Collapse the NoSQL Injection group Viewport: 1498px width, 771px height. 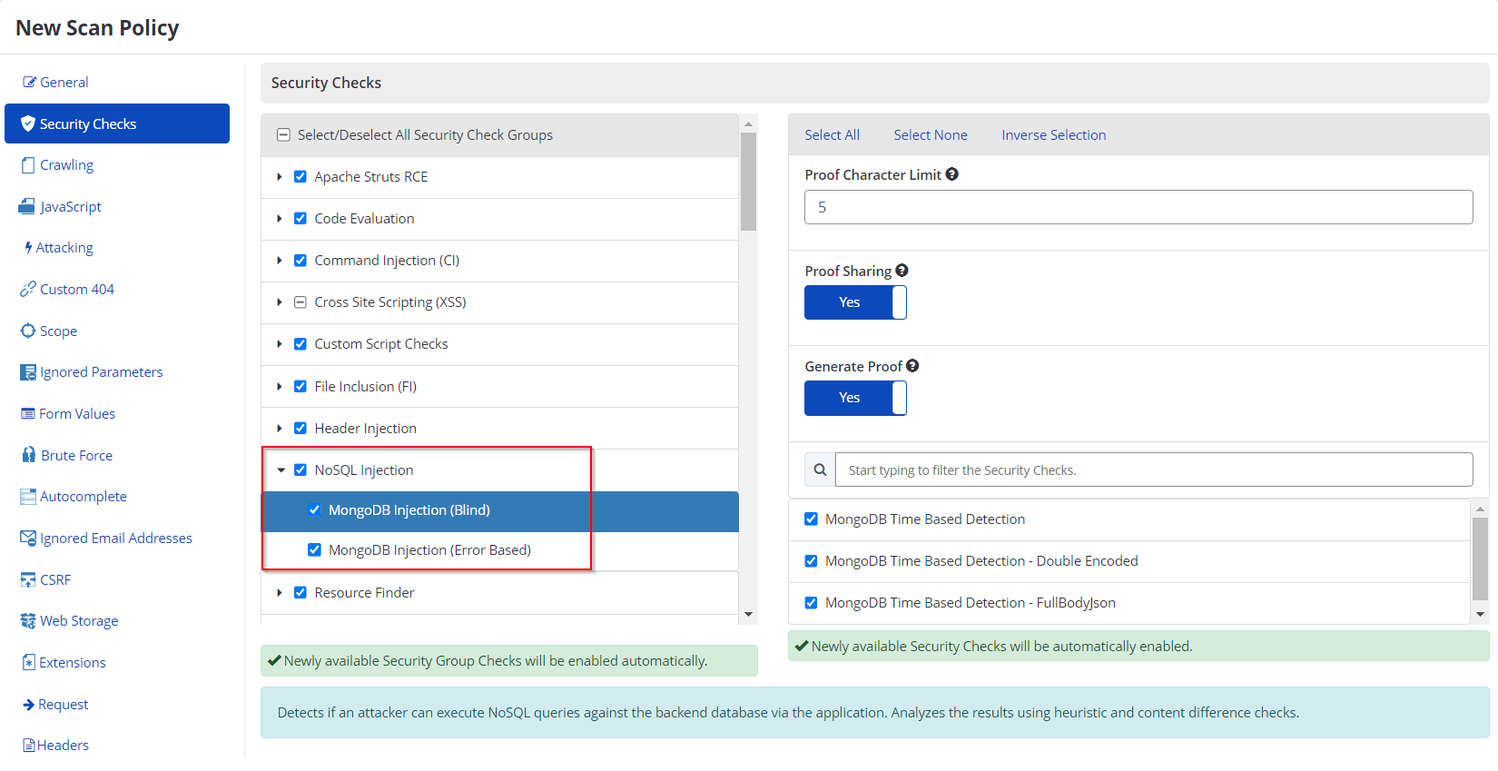281,470
